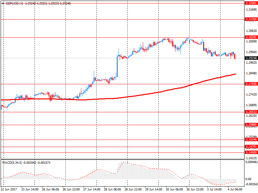Click the 1.30630 price scale value

[x=251, y=31]
